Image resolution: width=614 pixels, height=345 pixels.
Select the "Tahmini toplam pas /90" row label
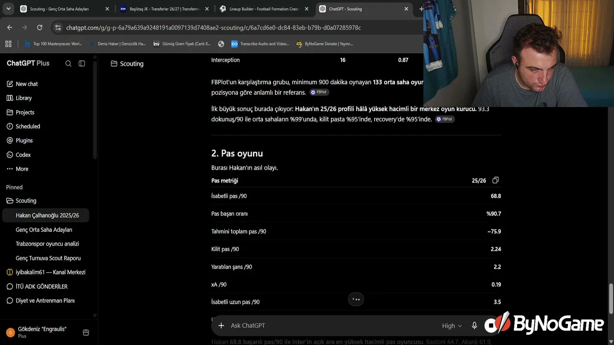239,231
